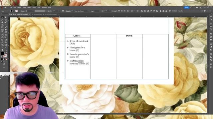Activate the Type tool
The width and height of the screenshot is (213, 119).
pos(2,25)
